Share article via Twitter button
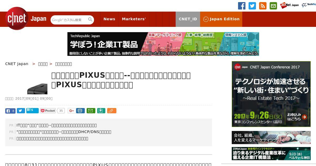This screenshot has height=166, width=316. tap(21, 111)
